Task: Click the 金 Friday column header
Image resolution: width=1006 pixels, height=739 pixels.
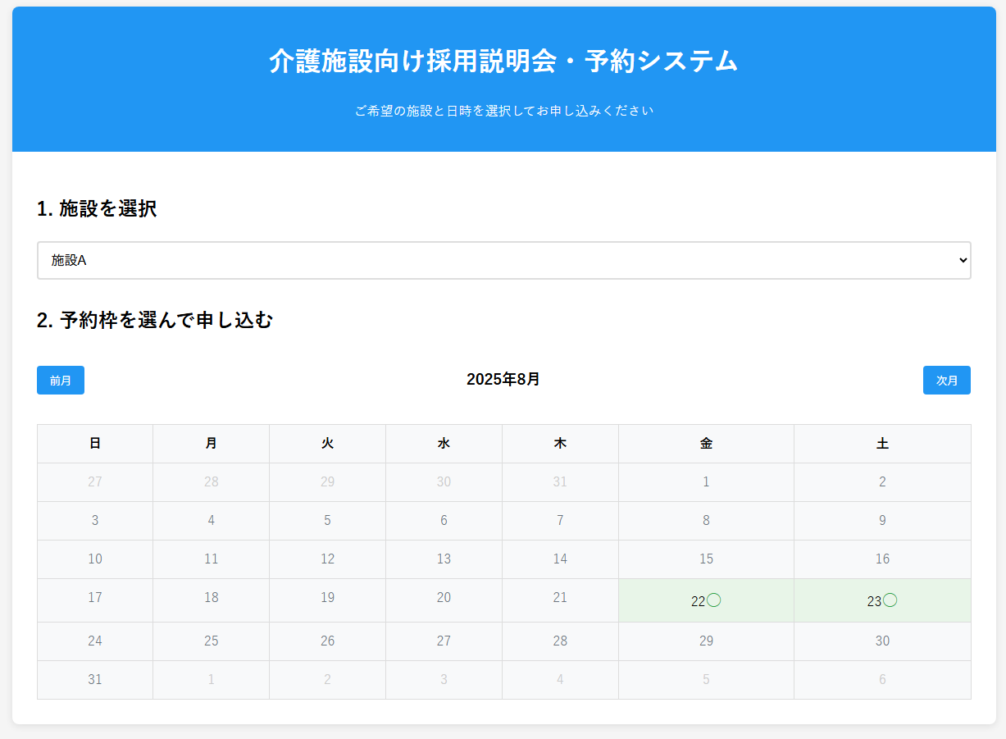Action: pyautogui.click(x=706, y=444)
